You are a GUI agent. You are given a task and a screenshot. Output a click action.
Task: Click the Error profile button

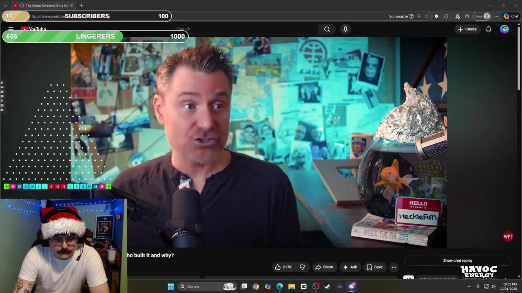tap(482, 16)
